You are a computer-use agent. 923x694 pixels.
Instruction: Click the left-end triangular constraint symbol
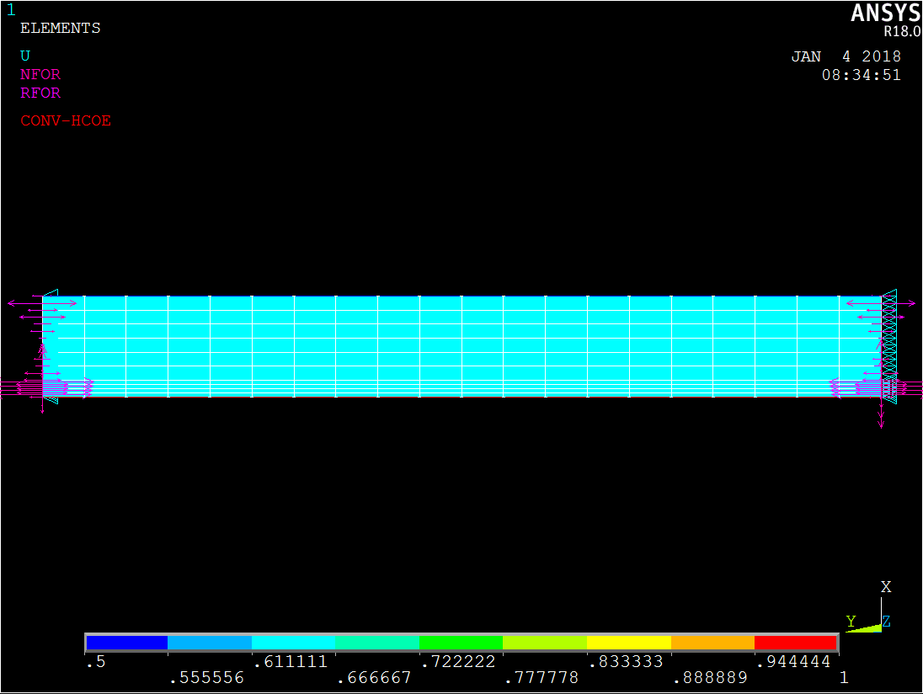[x=51, y=296]
